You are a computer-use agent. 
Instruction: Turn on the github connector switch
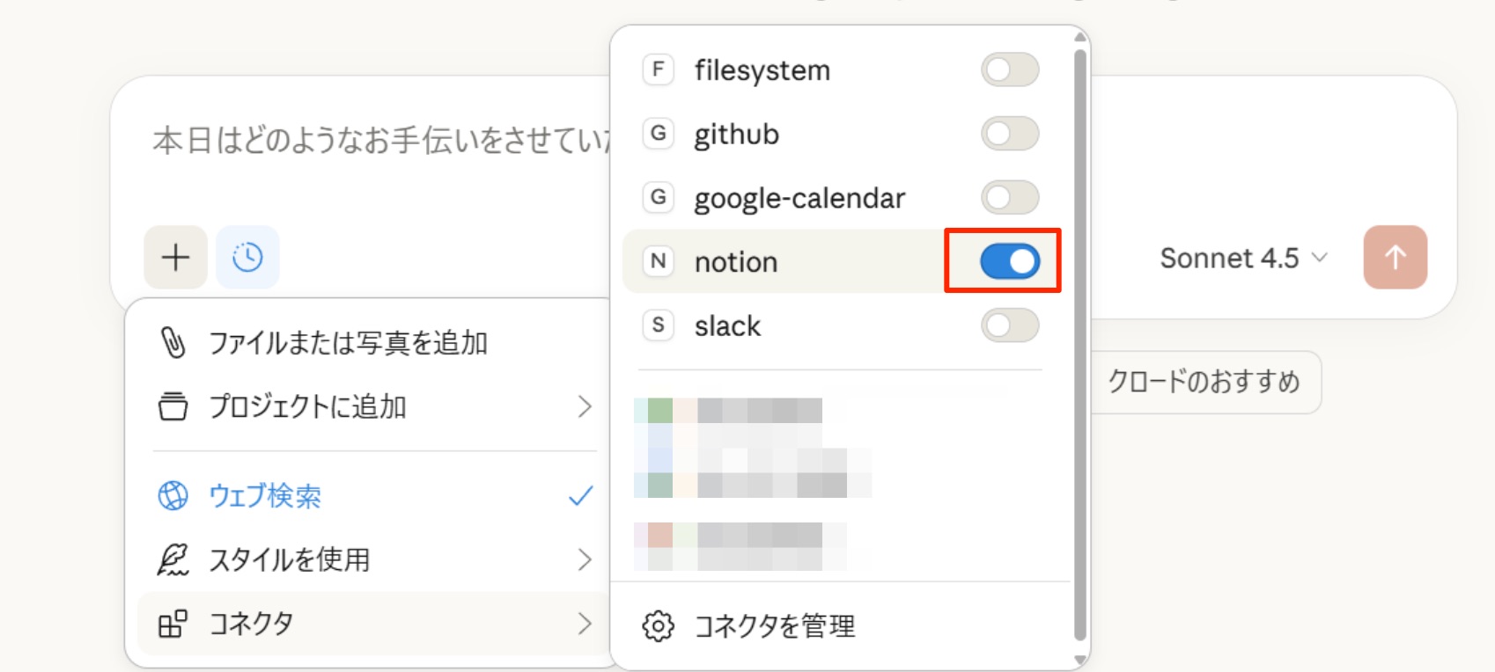[x=1010, y=134]
